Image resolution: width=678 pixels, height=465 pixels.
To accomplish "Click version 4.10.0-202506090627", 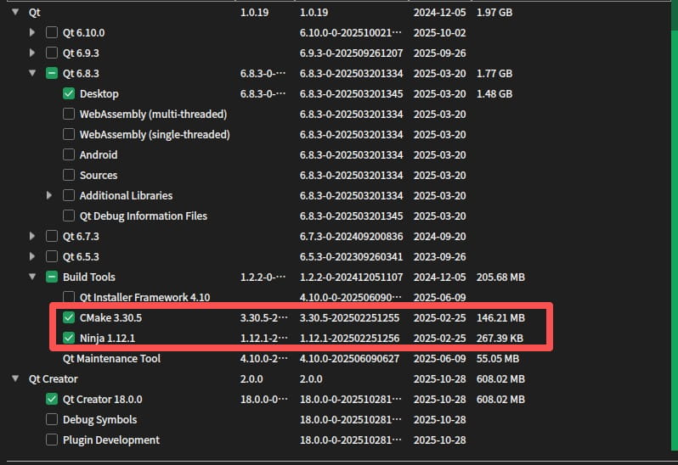I will pos(349,358).
